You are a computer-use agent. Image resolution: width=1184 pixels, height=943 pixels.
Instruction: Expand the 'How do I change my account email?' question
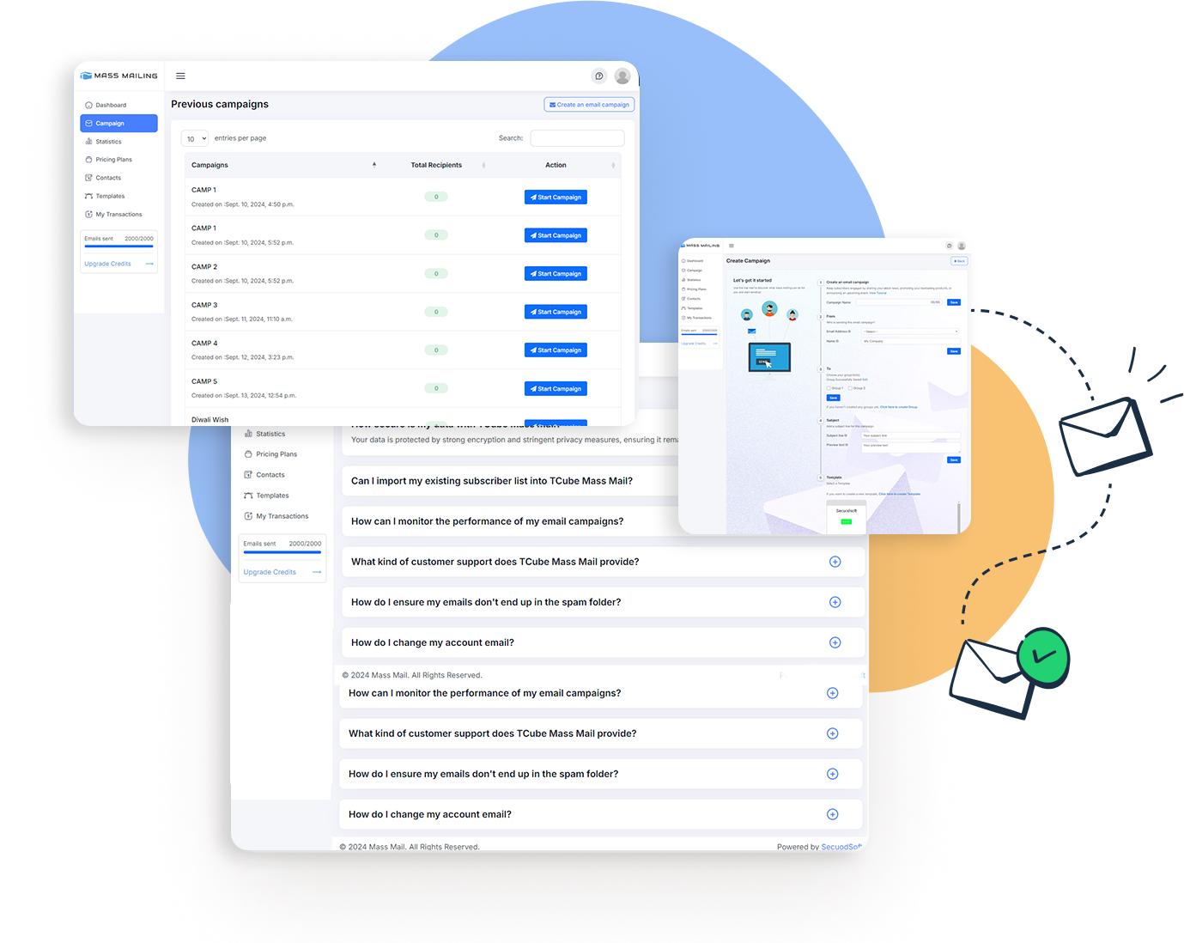tap(835, 642)
